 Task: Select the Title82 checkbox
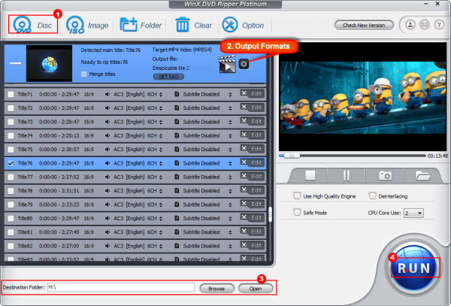pos(11,246)
